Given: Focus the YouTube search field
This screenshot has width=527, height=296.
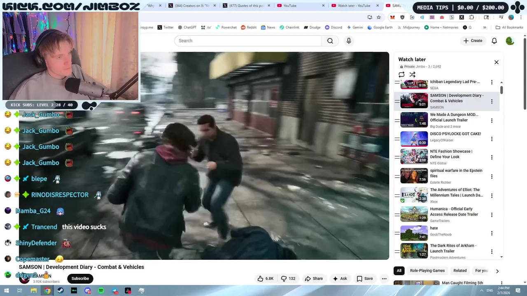Looking at the screenshot, I should 248,41.
